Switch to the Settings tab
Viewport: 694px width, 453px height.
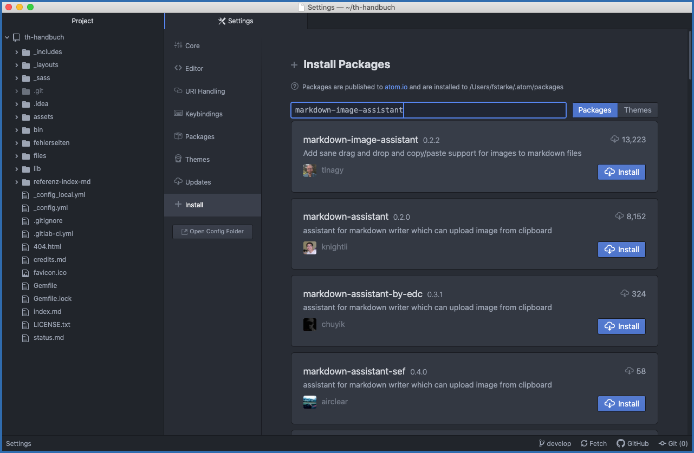click(x=236, y=21)
